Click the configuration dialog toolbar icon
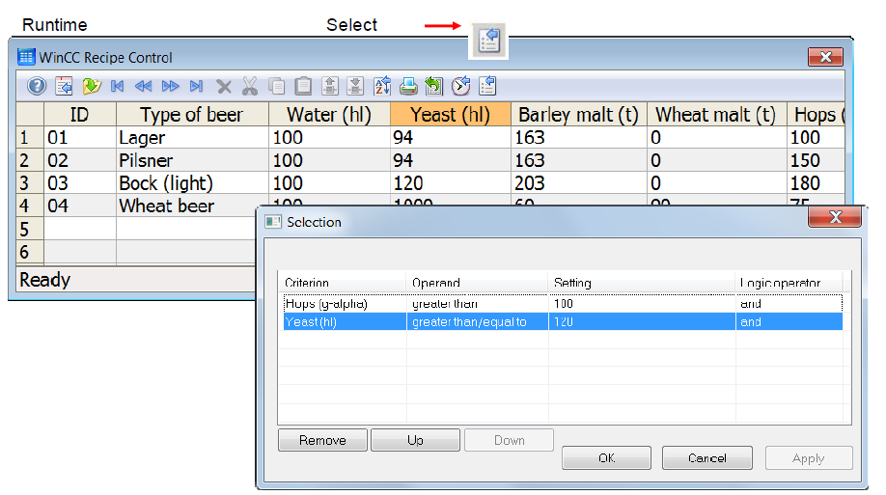Image resolution: width=886 pixels, height=495 pixels. click(x=64, y=87)
